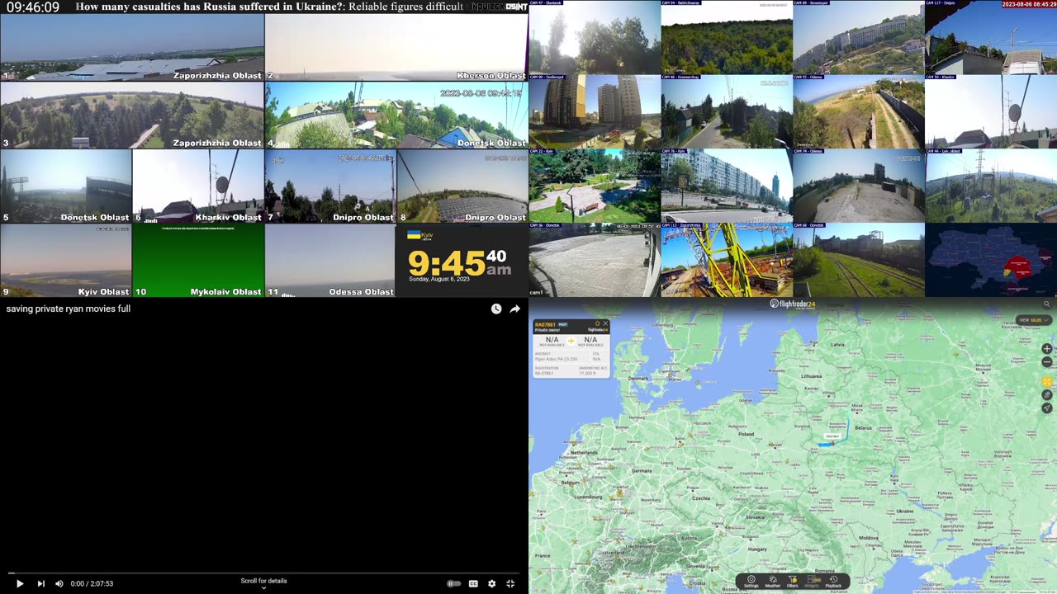Open CAM 74 Odessa rooftop feed
Screen dimensions: 1057x594
(859, 186)
